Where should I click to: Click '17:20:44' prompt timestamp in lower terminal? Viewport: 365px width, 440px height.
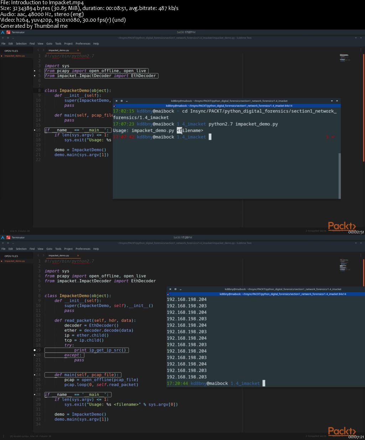point(177,383)
